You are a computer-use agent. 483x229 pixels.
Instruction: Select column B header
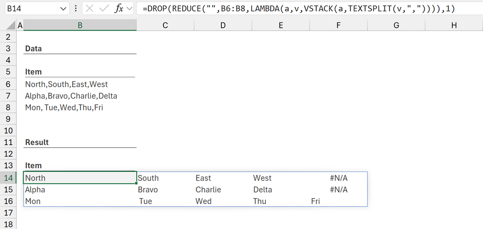tap(80, 25)
